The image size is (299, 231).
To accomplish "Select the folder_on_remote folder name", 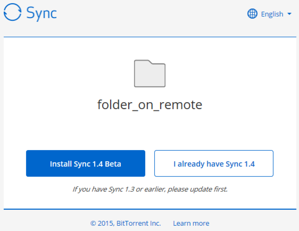I will (x=150, y=105).
